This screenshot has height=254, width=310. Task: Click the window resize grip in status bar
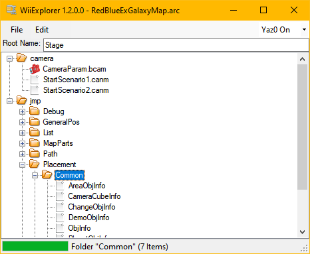pos(304,249)
